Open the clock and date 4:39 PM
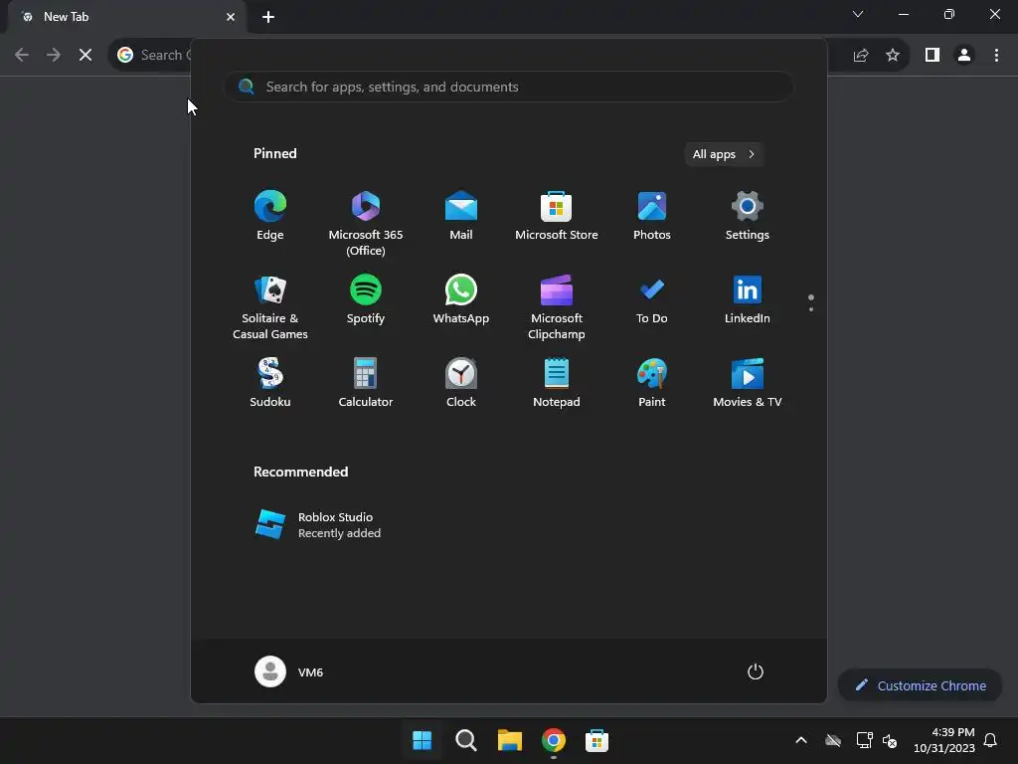Viewport: 1018px width, 764px height. (944, 740)
